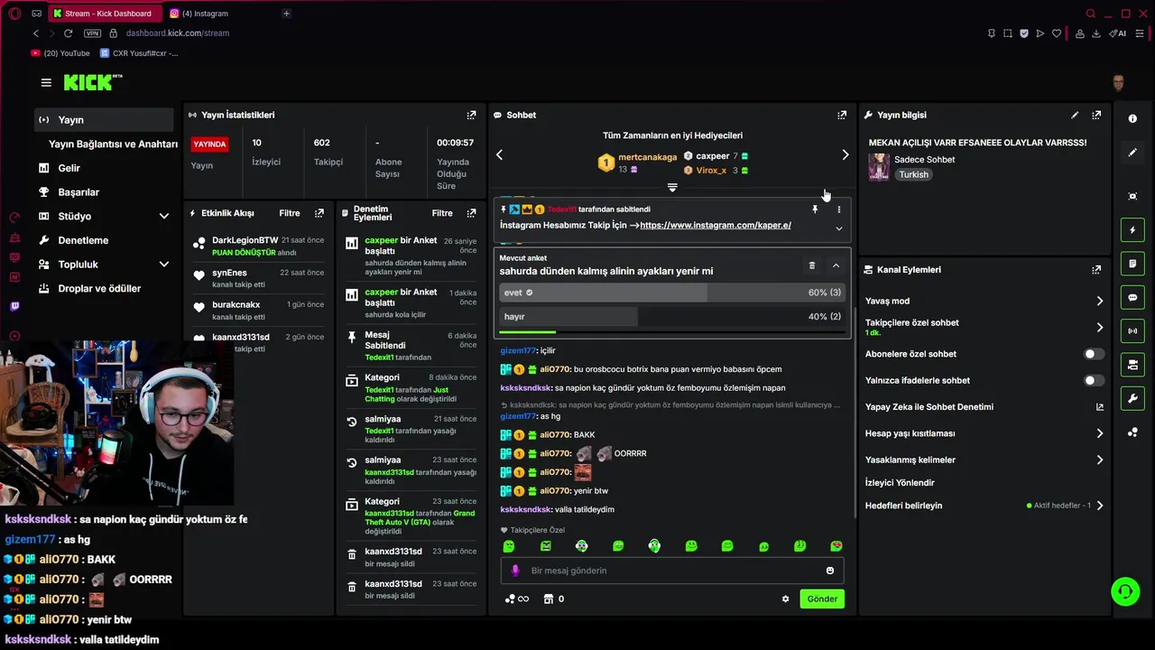Pop out the Yayın İstatistikleri panel
Screen dimensions: 1155x650
point(471,116)
